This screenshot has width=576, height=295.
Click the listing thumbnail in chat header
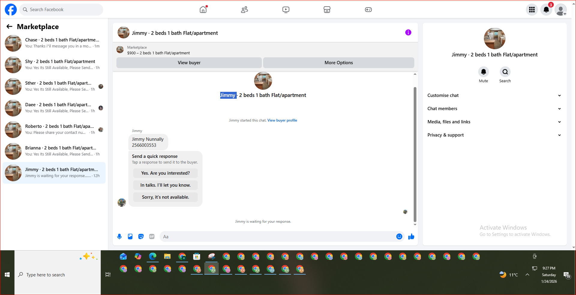pyautogui.click(x=124, y=32)
